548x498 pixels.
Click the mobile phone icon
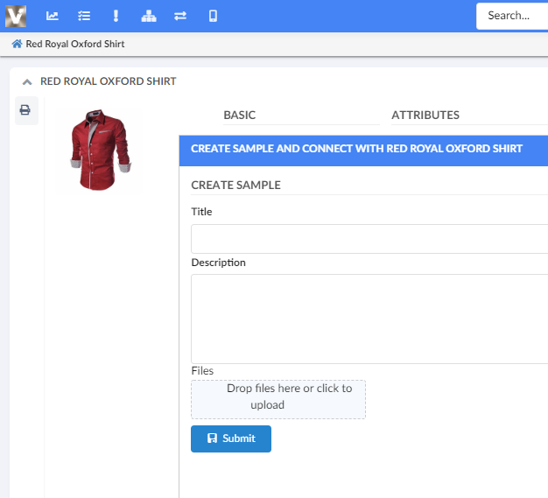[x=213, y=16]
